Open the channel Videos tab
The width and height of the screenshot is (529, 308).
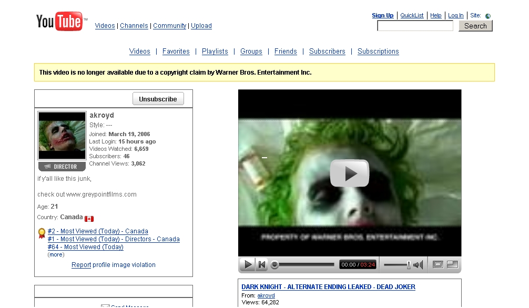coord(140,52)
